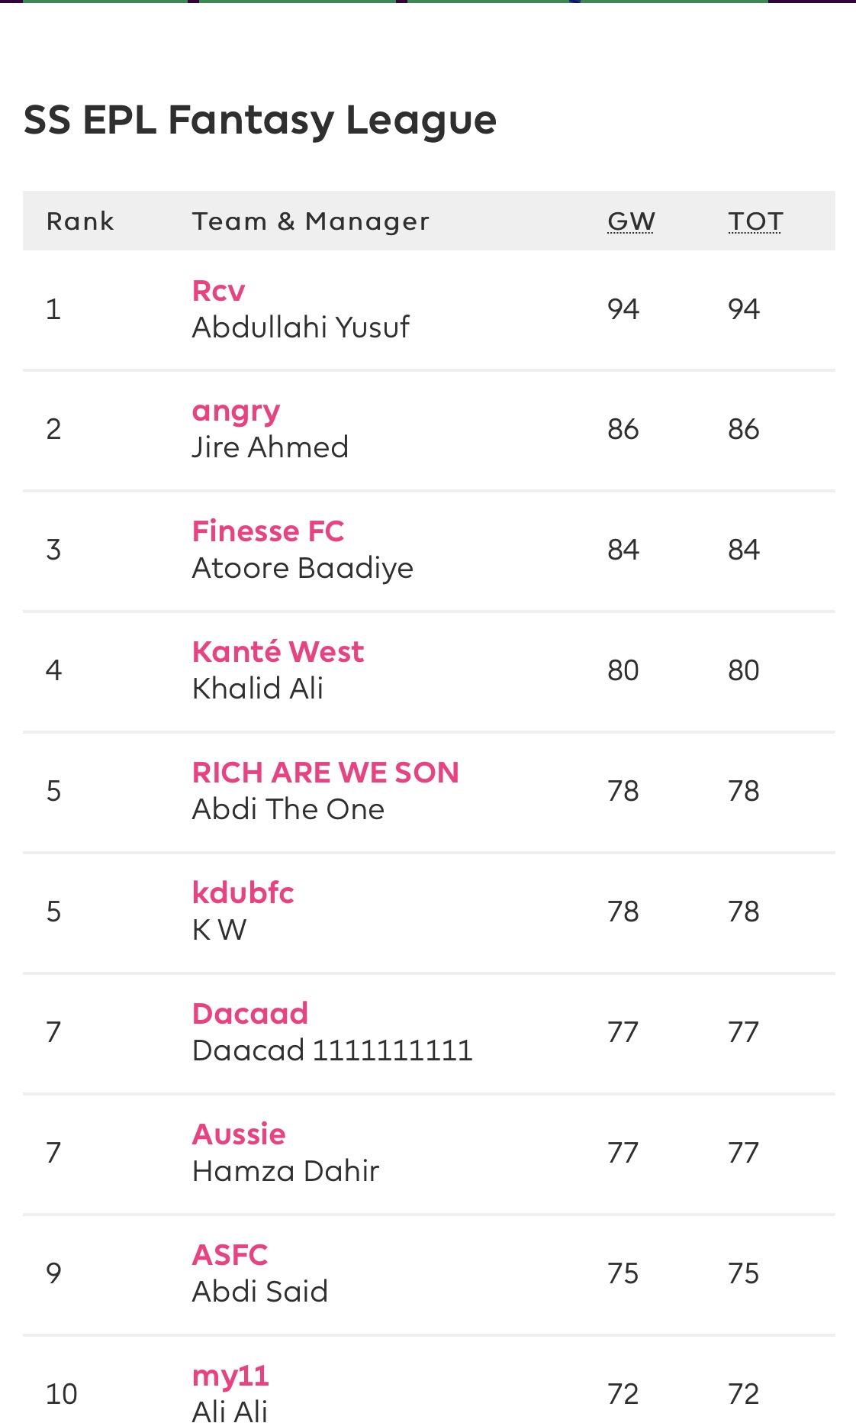Open RICH ARE WE SON team
The height and width of the screenshot is (1423, 856).
pos(326,773)
